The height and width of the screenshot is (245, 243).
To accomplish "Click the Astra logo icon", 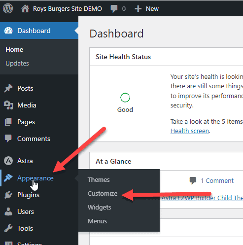I will pyautogui.click(x=8, y=161).
